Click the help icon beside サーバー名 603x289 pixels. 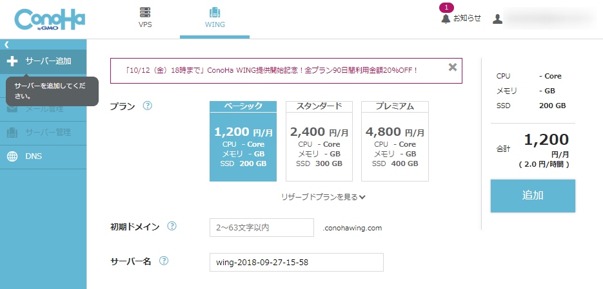point(164,261)
